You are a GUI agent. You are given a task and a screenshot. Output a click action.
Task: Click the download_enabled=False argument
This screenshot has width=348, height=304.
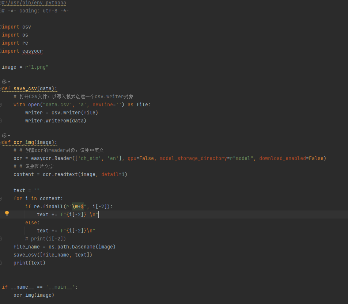pyautogui.click(x=291, y=158)
